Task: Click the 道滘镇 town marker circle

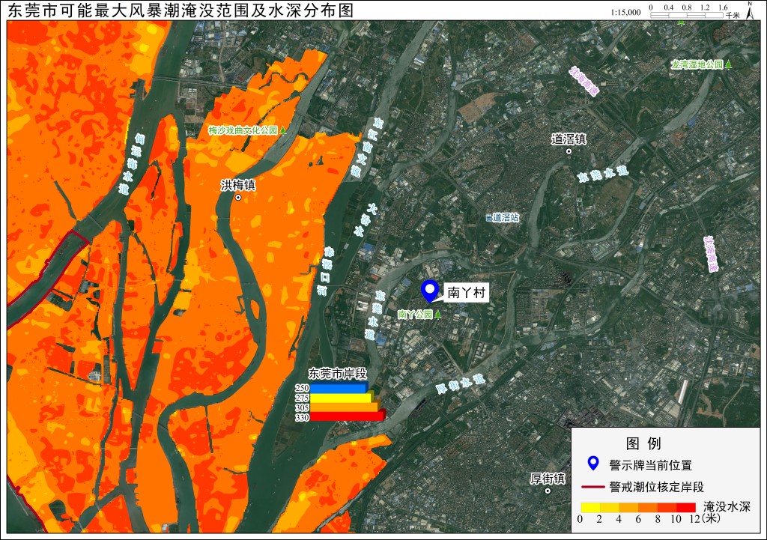Action: 569,151
